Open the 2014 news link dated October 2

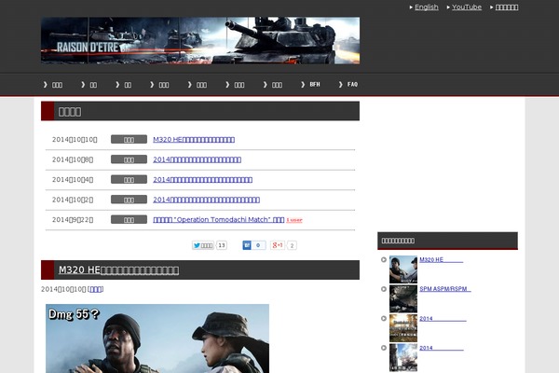[206, 200]
